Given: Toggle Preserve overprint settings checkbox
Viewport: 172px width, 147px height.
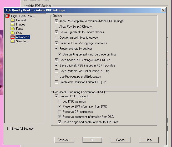Looking at the screenshot, I should pos(56,48).
